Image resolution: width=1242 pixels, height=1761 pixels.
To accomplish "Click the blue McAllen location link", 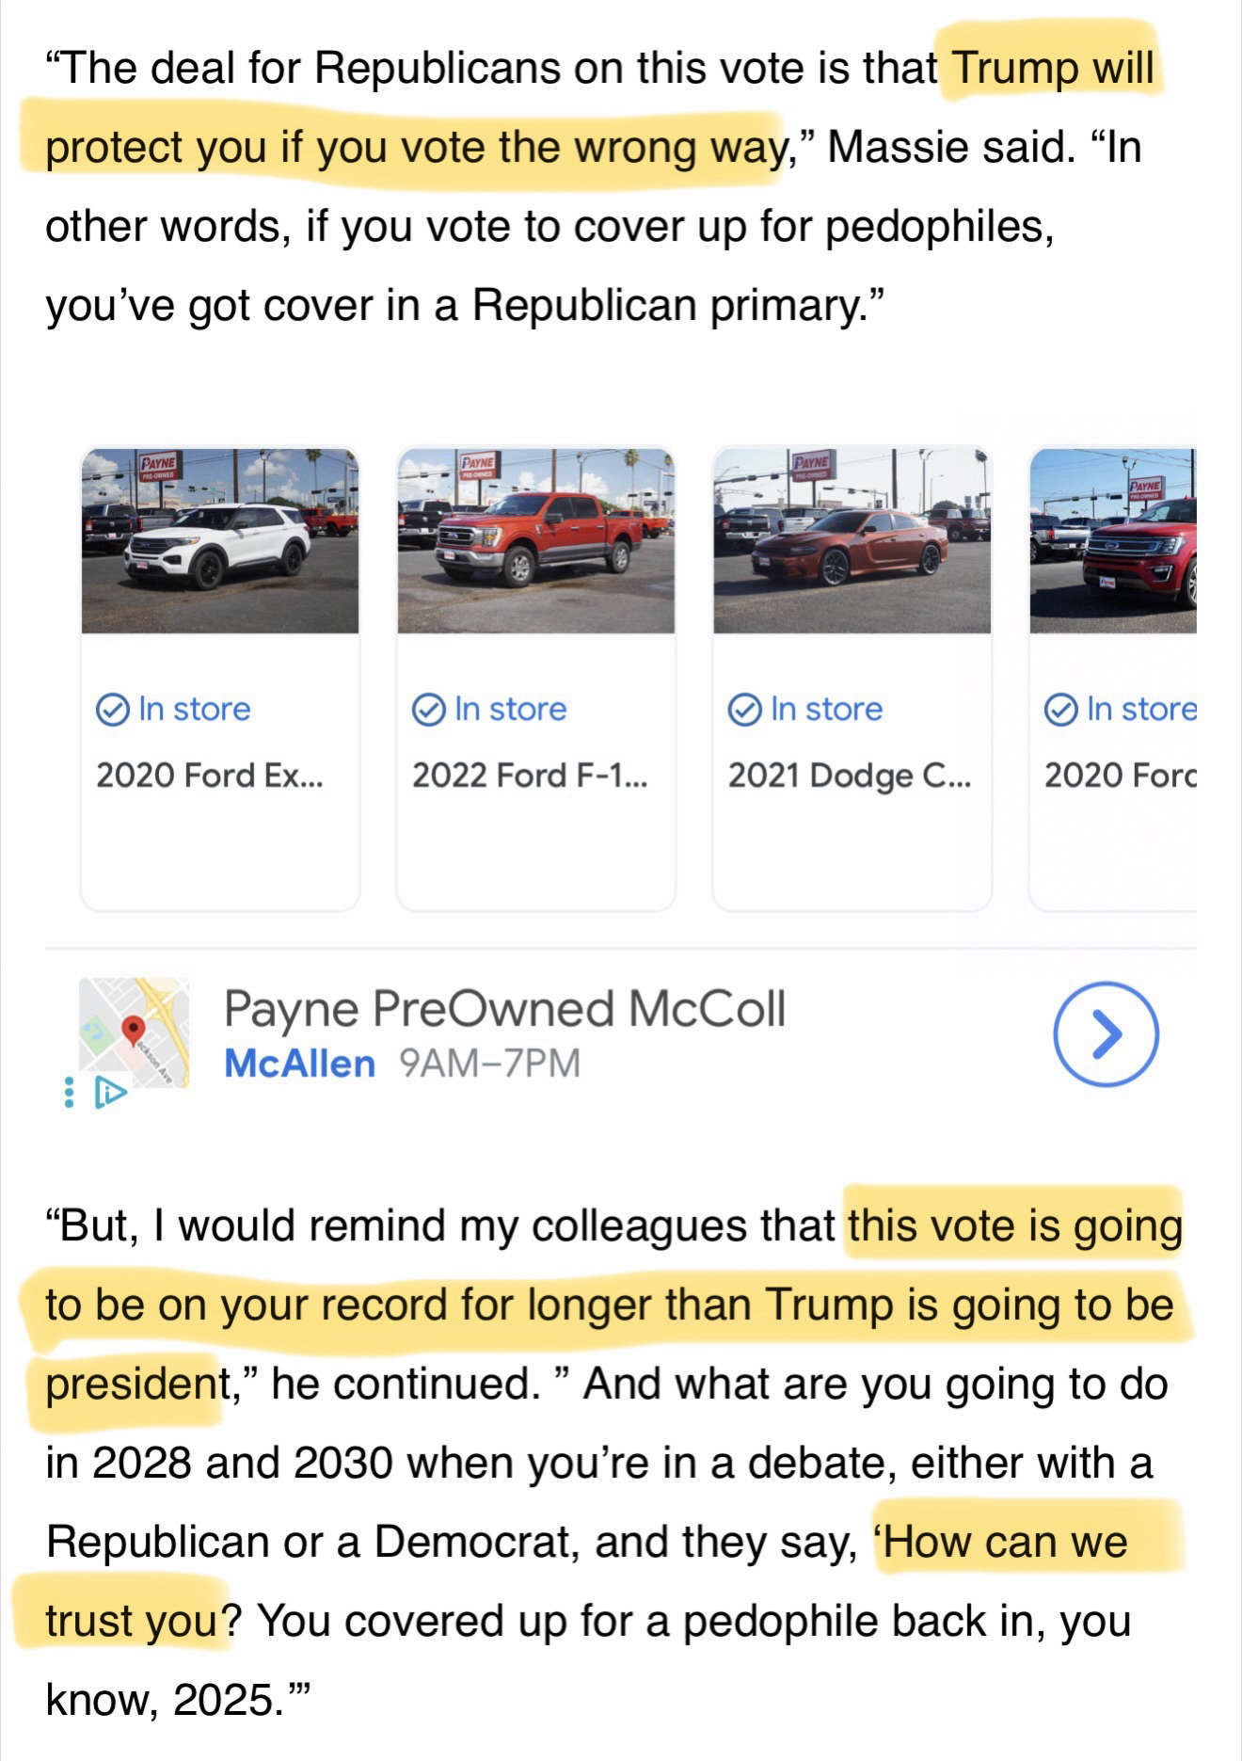I will [x=299, y=1064].
